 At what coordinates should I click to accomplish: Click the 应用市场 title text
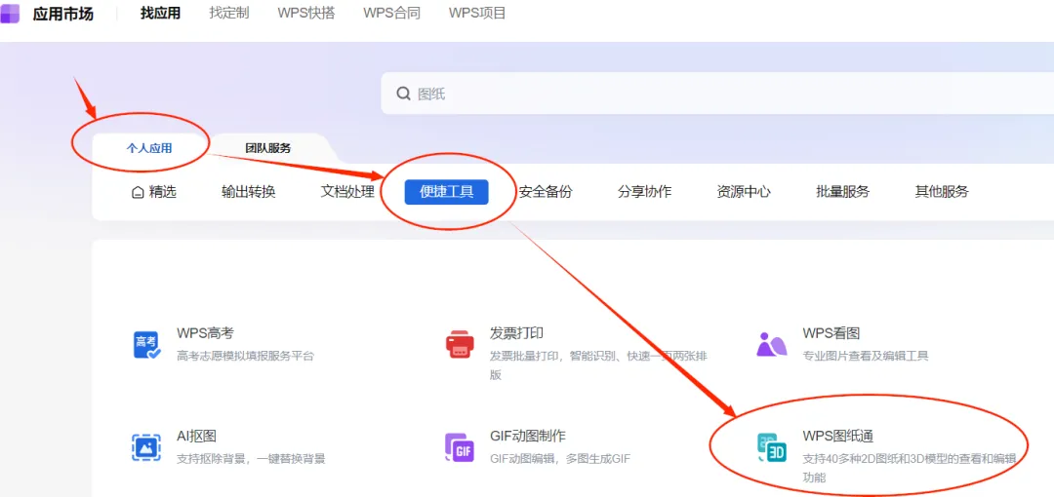[63, 14]
